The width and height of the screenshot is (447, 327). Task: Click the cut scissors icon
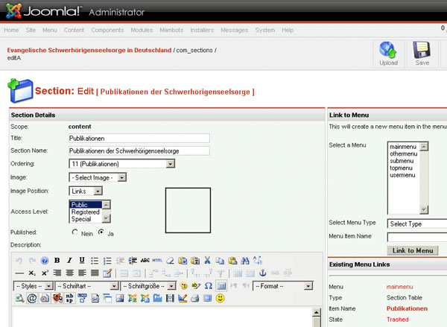pyautogui.click(x=208, y=261)
